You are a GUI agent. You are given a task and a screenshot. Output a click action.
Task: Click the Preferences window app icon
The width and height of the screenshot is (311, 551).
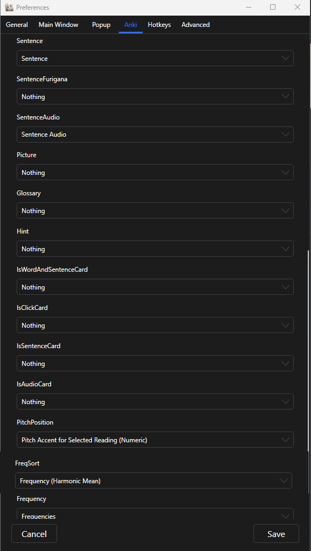9,8
